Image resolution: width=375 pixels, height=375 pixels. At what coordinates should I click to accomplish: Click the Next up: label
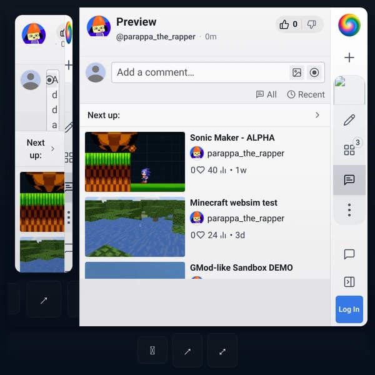pos(104,115)
